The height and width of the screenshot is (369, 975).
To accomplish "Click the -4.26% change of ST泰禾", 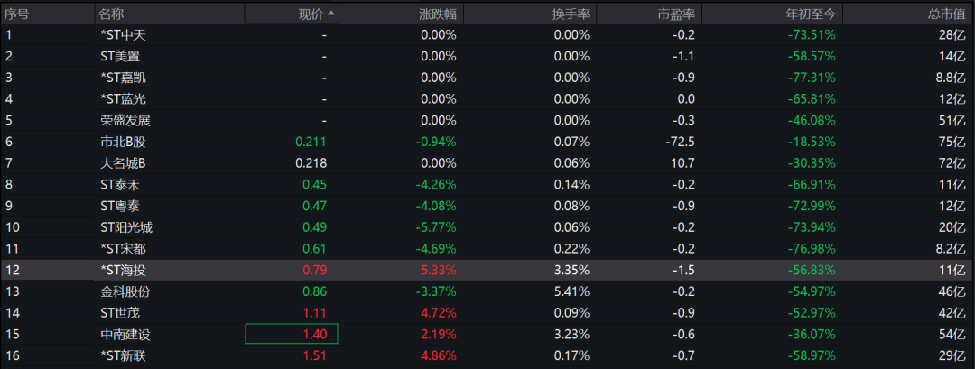I will point(436,184).
